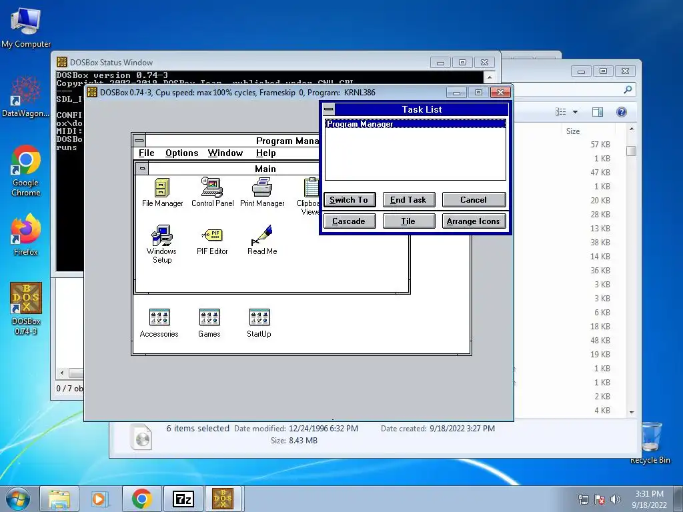Open Explorer help question mark icon
The width and height of the screenshot is (683, 512).
[x=622, y=112]
